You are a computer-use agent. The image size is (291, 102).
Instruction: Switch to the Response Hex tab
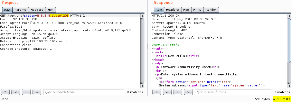click(186, 10)
